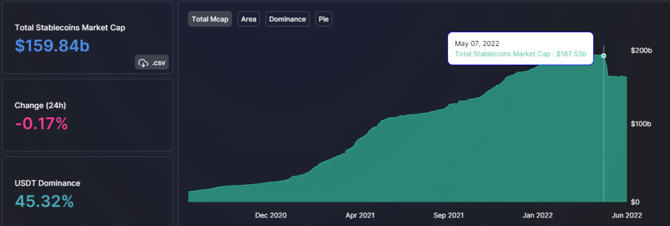Click the Change (24h) label

point(40,106)
